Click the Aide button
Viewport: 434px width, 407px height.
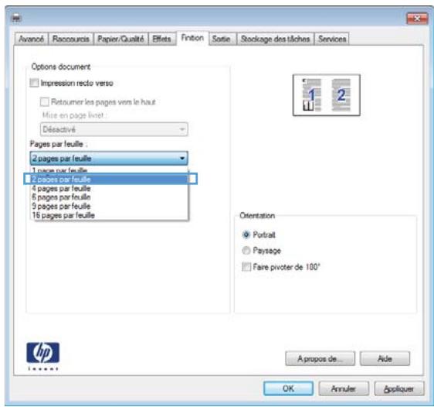[x=385, y=359]
